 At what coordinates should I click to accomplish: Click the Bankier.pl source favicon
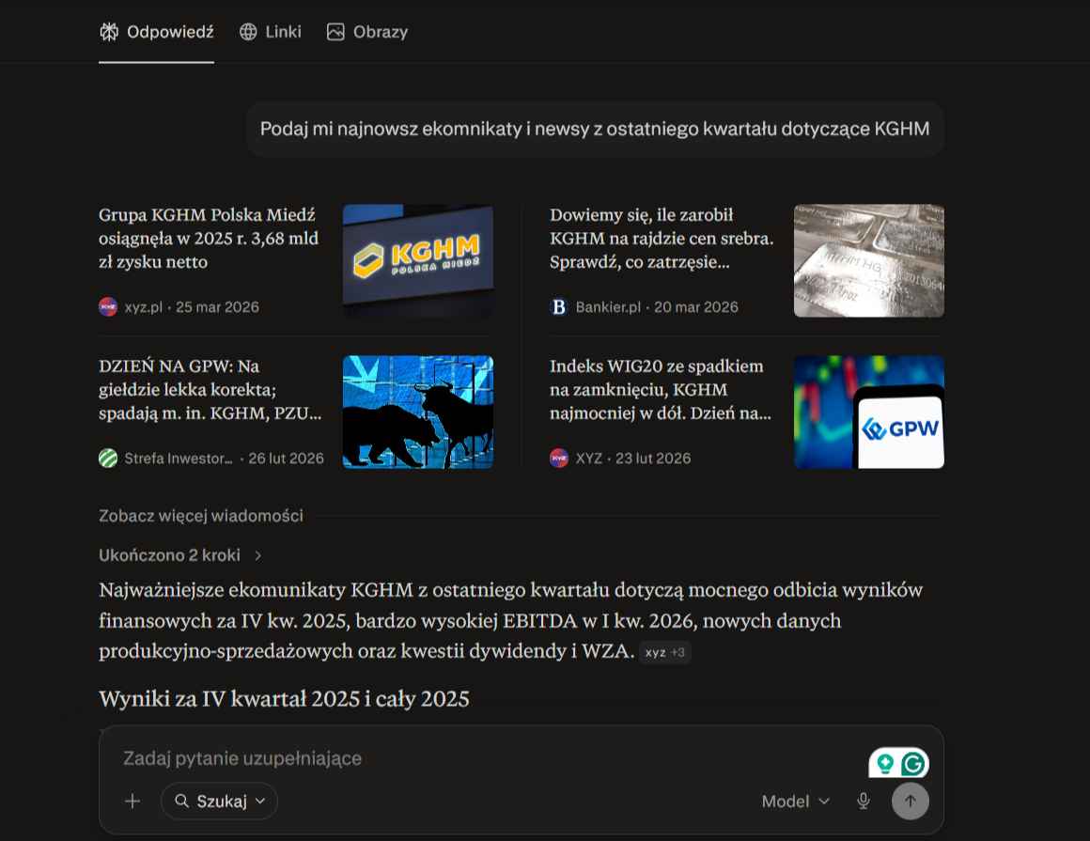pos(559,306)
